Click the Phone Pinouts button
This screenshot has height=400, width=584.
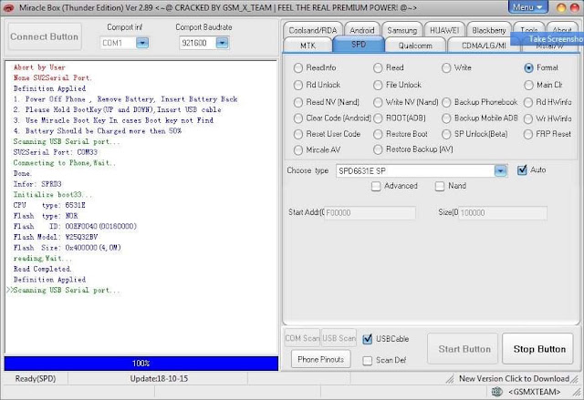[x=320, y=359]
